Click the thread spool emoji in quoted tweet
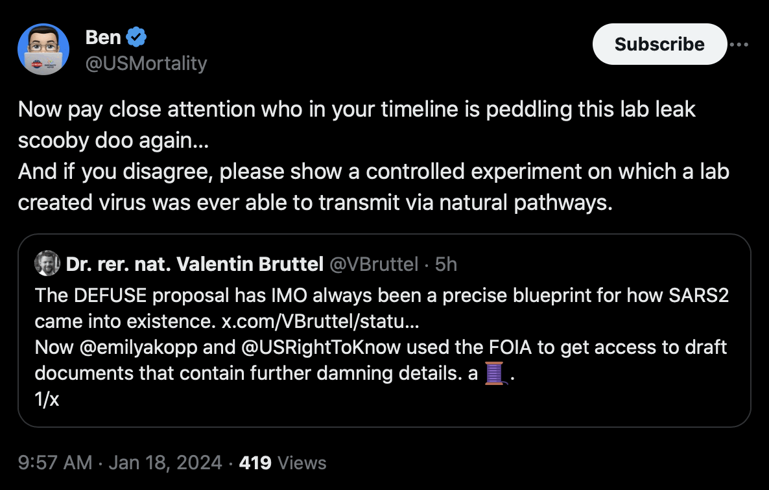769x490 pixels. 494,373
